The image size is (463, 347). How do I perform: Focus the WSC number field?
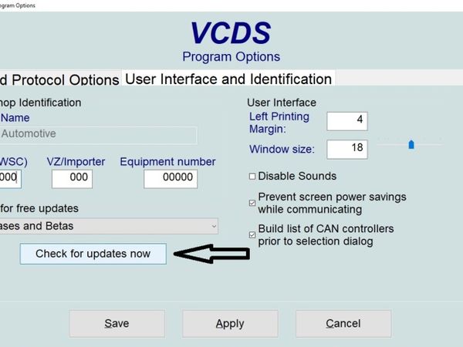pyautogui.click(x=10, y=178)
